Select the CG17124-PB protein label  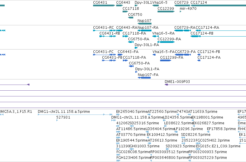pyautogui.click(x=209, y=52)
